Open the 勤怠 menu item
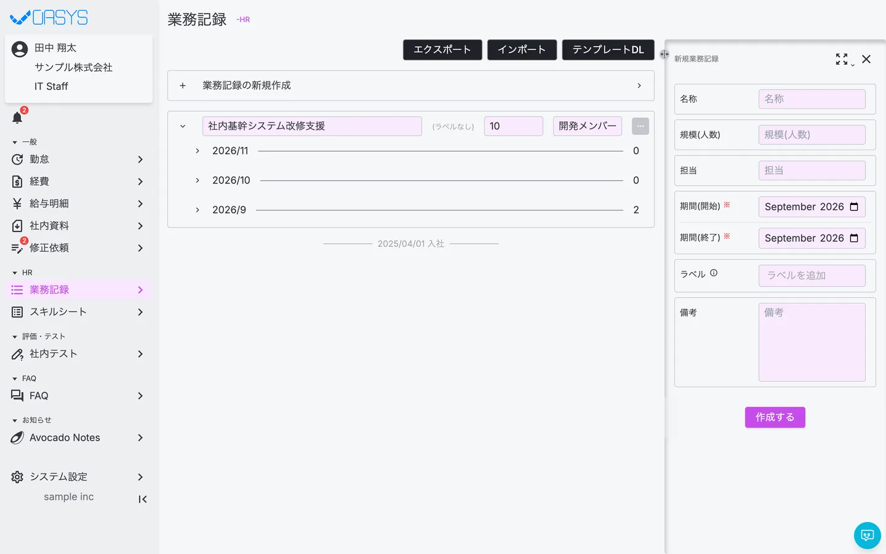This screenshot has width=886, height=554. point(79,159)
